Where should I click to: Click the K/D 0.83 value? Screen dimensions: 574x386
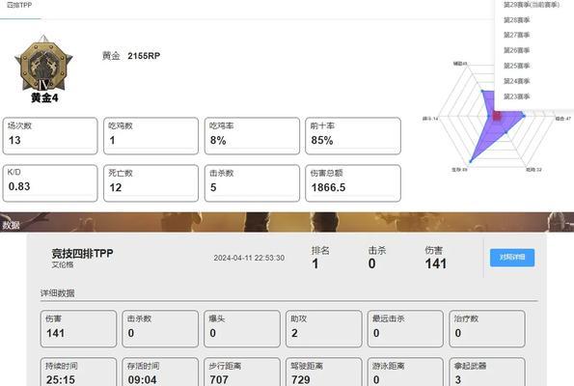[x=19, y=186]
